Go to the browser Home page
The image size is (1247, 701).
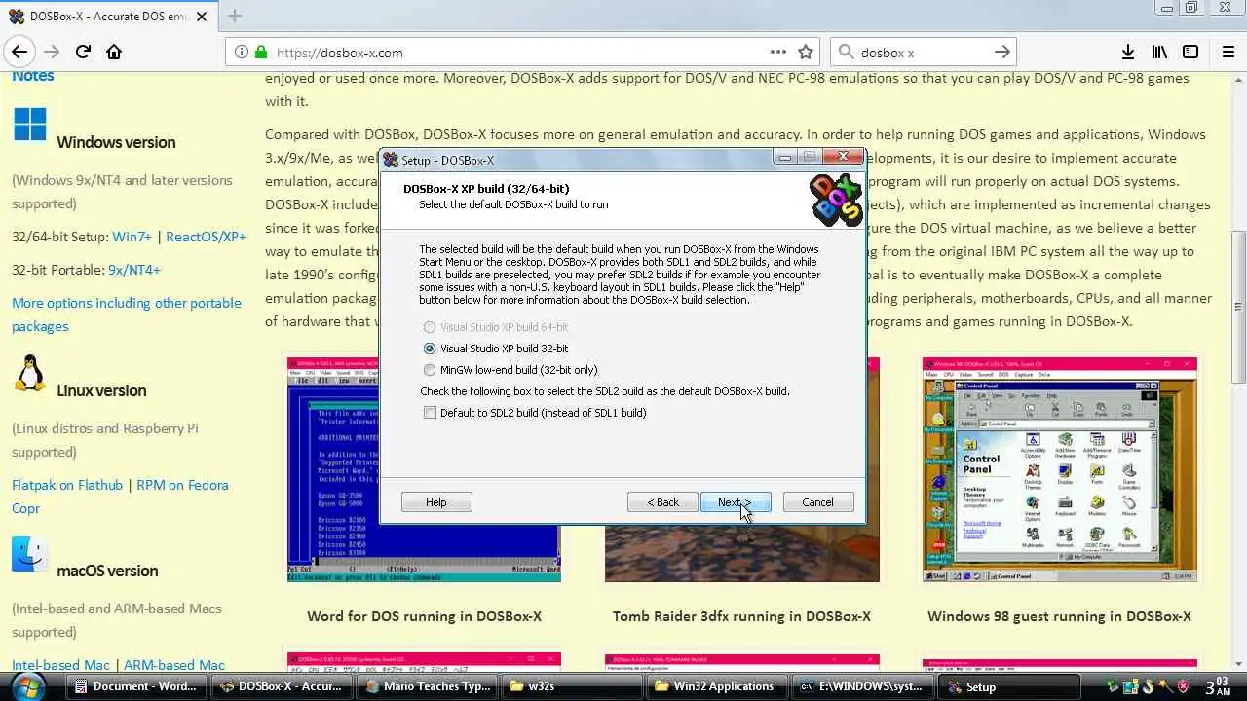coord(114,53)
